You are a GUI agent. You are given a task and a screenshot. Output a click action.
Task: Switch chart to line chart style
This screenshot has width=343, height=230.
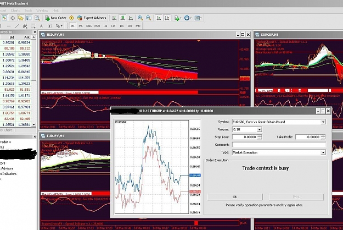tap(131, 18)
